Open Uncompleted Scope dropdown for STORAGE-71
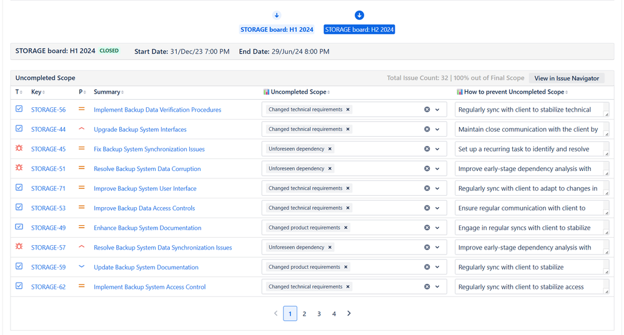 (x=437, y=188)
